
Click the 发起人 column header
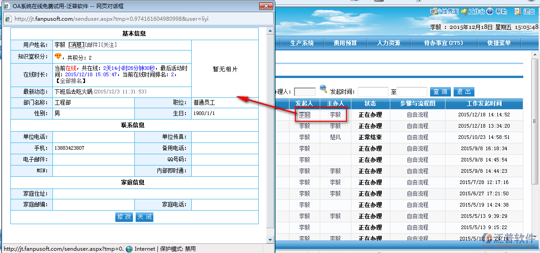[x=304, y=104]
